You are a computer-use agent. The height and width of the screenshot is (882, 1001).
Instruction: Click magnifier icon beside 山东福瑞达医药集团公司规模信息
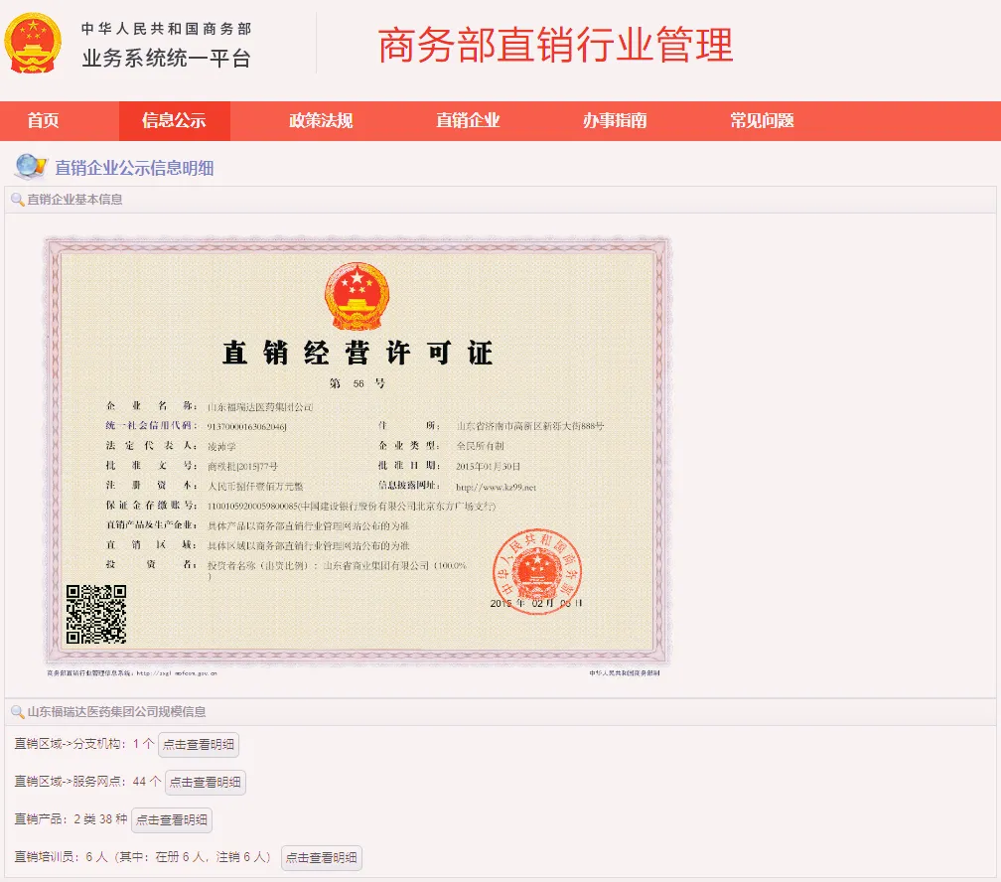[x=17, y=712]
